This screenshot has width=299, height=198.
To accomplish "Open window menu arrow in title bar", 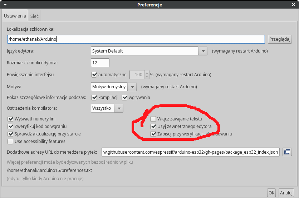I will (5, 5).
